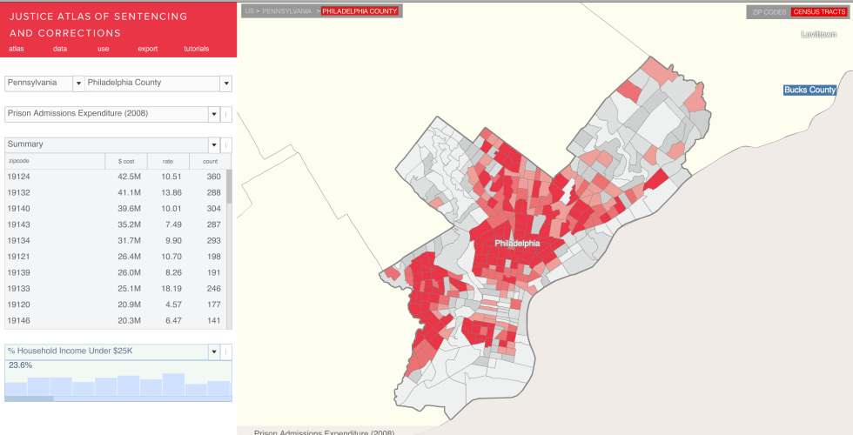This screenshot has width=853, height=435.
Task: Expand the Summary dropdown arrow
Action: (214, 145)
